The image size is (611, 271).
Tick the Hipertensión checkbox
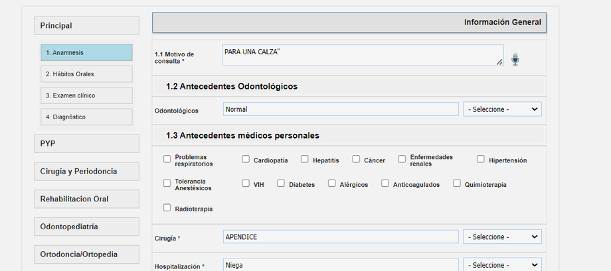[x=481, y=159]
